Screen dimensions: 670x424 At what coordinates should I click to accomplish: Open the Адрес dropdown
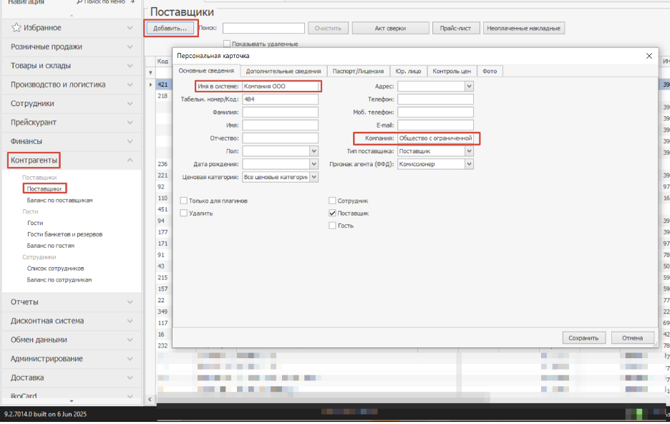469,87
